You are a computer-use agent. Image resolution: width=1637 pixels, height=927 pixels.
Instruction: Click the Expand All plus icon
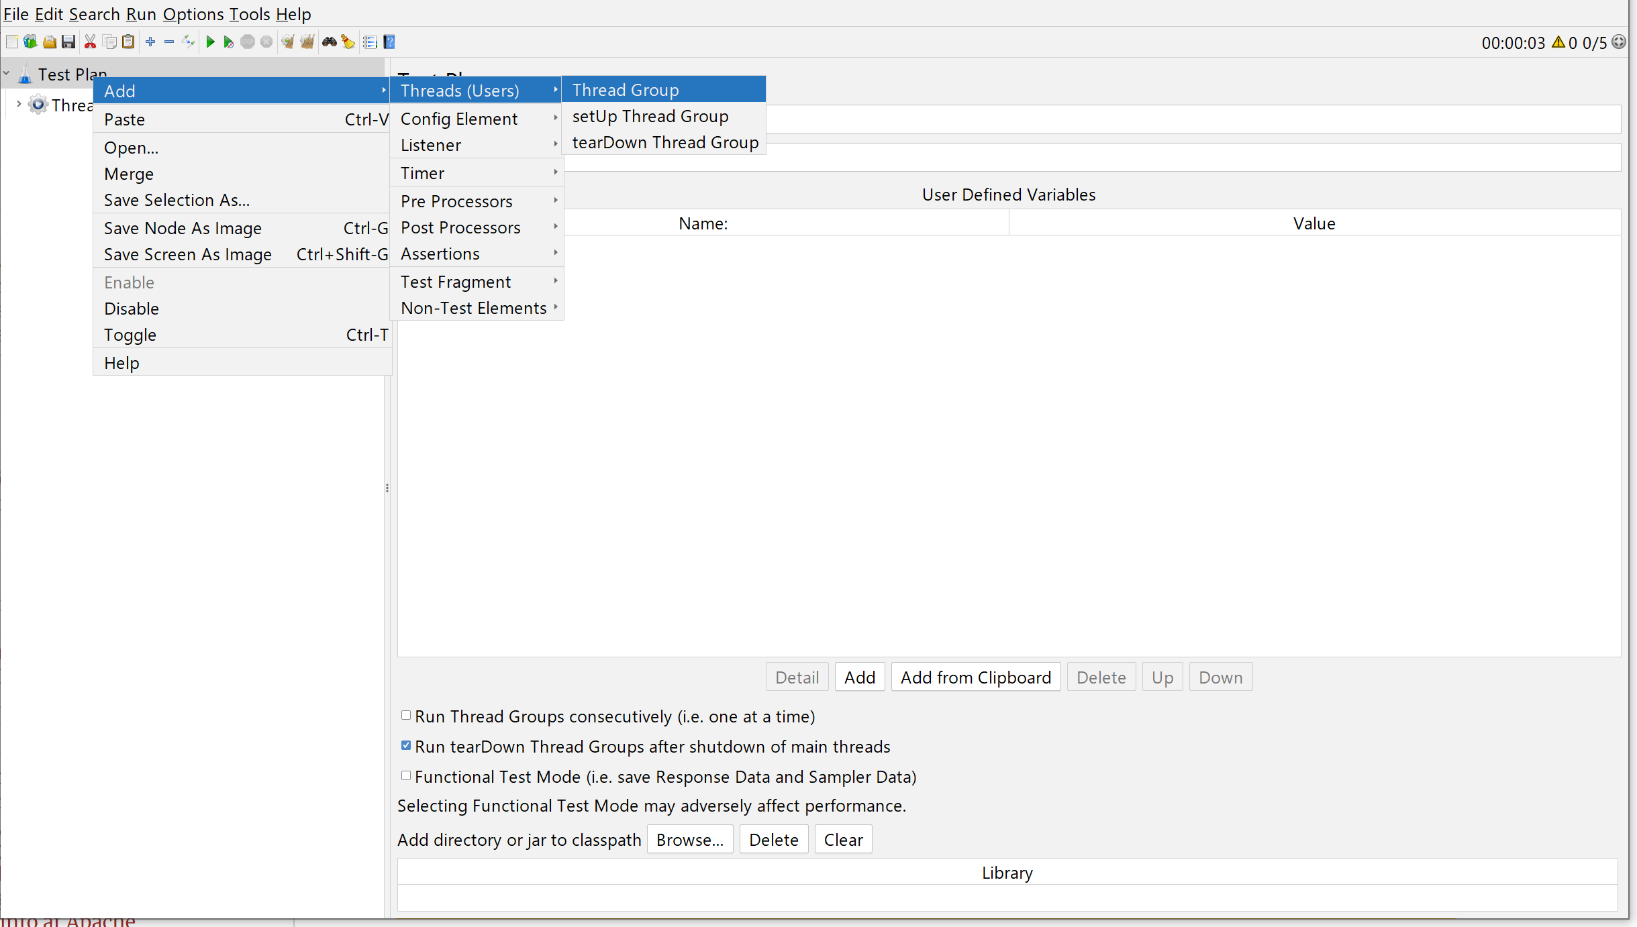pyautogui.click(x=150, y=42)
